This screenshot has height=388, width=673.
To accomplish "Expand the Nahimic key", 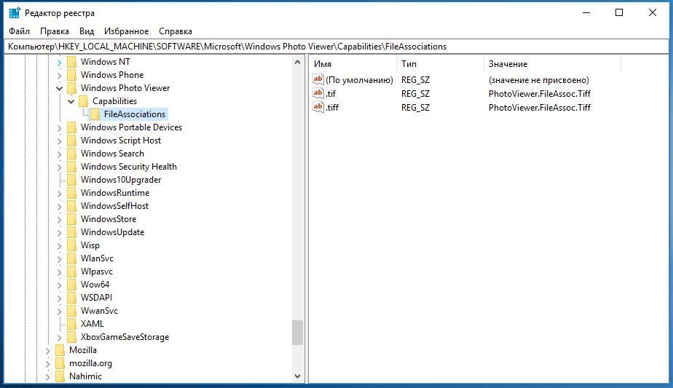I will 47,377.
